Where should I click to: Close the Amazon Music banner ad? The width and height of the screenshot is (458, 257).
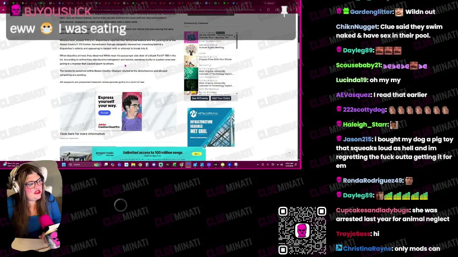(204, 146)
